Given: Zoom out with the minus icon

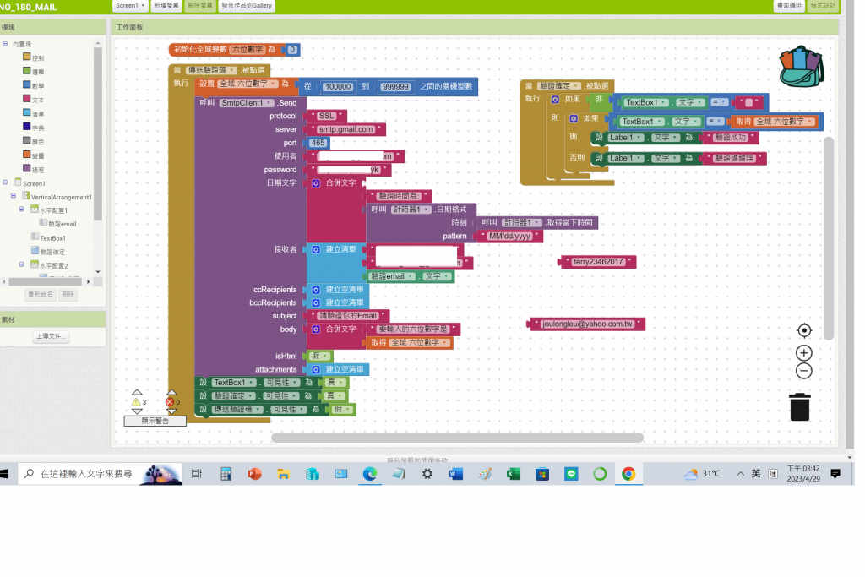Looking at the screenshot, I should [x=804, y=371].
